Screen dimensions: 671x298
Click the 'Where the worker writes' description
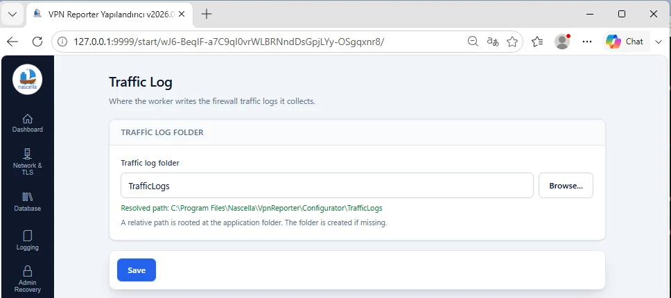(x=212, y=102)
